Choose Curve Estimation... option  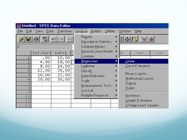[143, 66]
